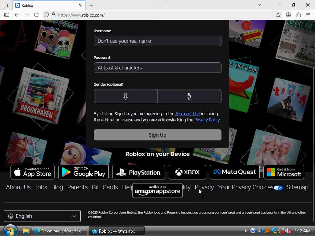Screen dimensions: 315x236
Task: Click the Firefox View icon
Action: [x=6, y=5]
